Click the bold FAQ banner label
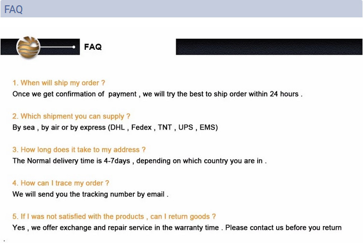This screenshot has height=243, width=363. click(93, 47)
